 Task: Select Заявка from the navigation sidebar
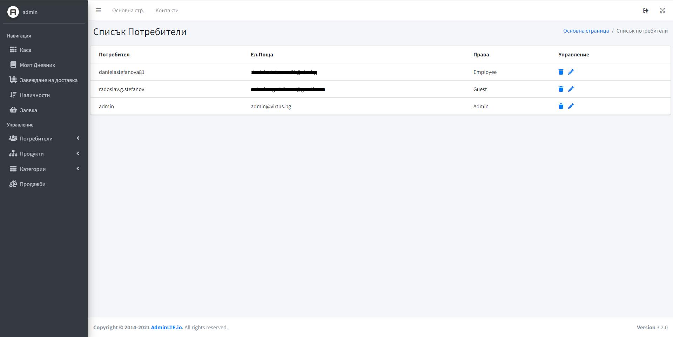pos(28,110)
